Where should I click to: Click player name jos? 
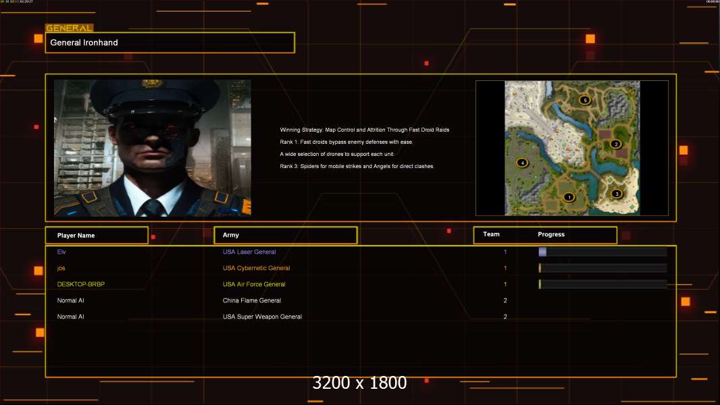(61, 268)
